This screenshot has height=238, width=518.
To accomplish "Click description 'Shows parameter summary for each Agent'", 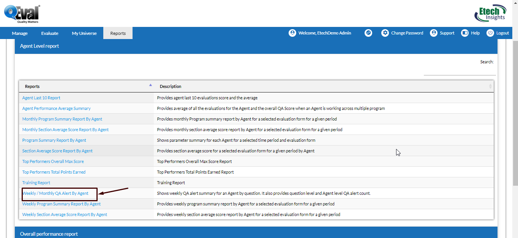I will click(236, 140).
